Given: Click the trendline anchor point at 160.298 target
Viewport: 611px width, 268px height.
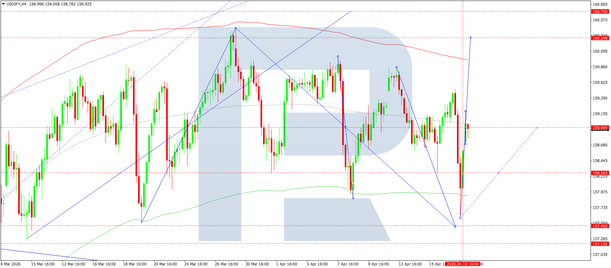Looking at the screenshot, I should click(x=471, y=38).
